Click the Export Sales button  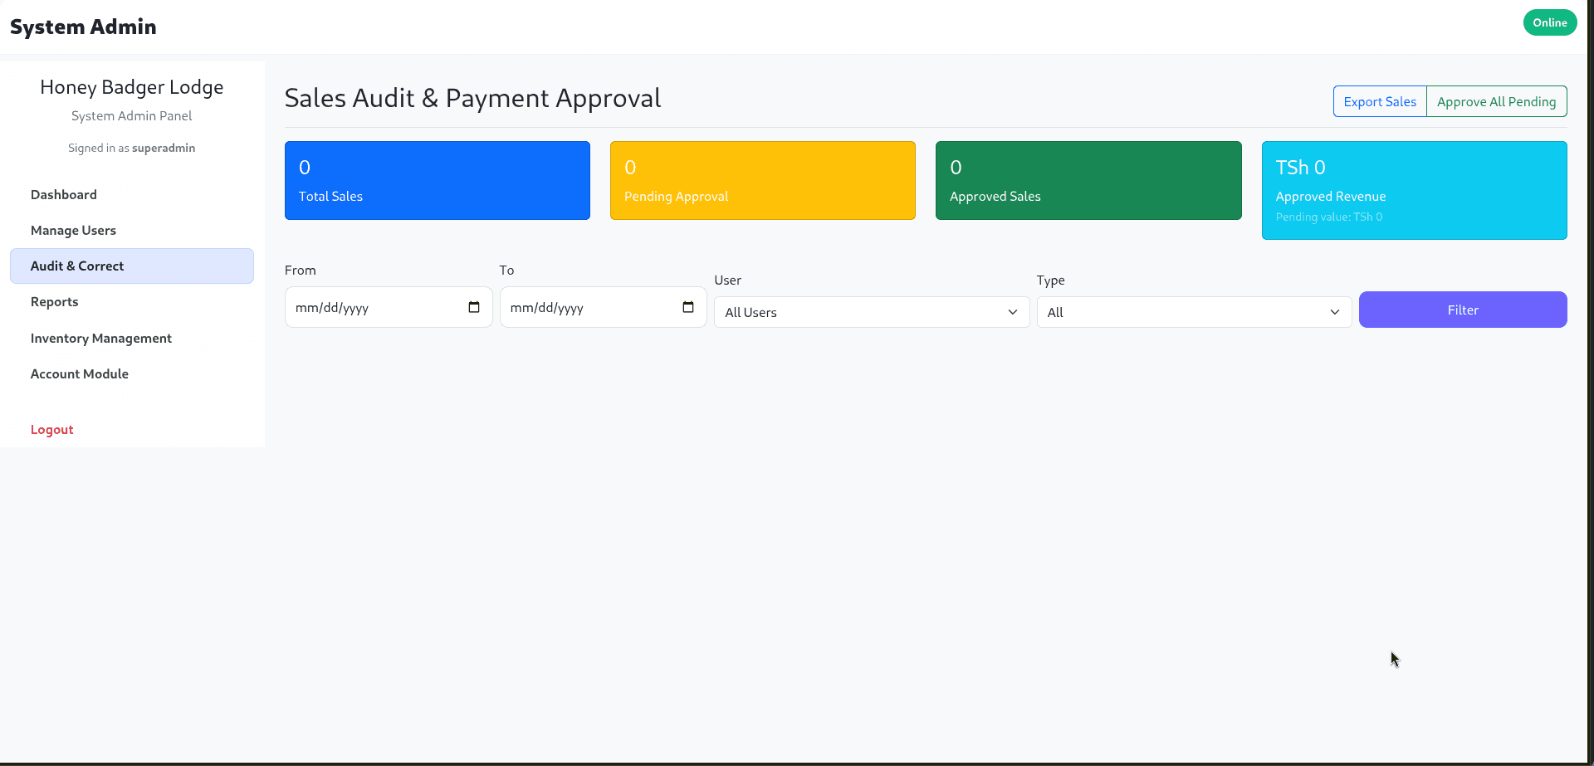[1379, 101]
